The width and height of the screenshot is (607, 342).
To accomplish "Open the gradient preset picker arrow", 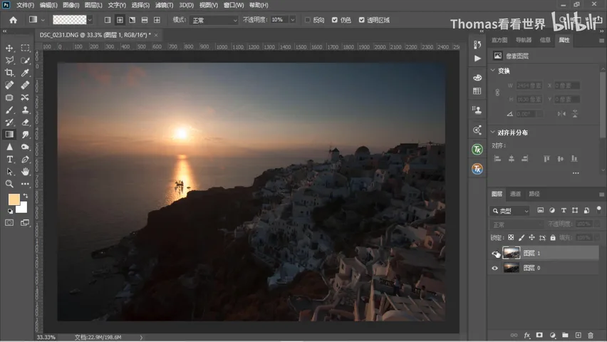I will (90, 20).
